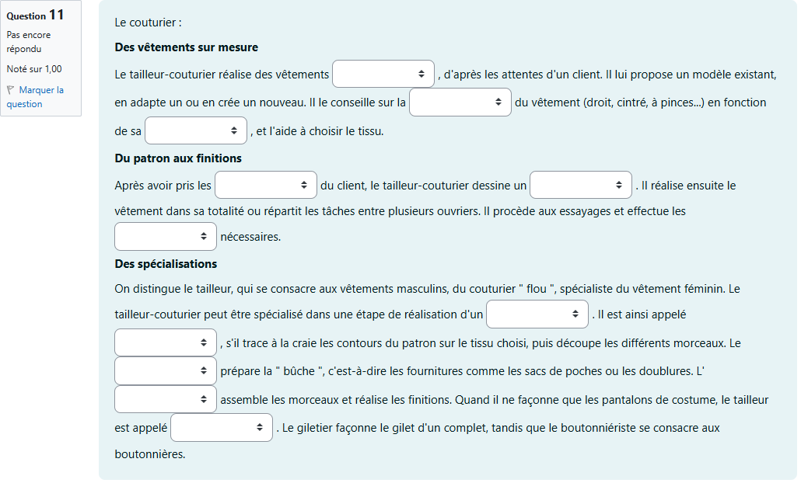Open dropdown after "étape de réalisation d'un"
This screenshot has height=483, width=801.
(537, 314)
